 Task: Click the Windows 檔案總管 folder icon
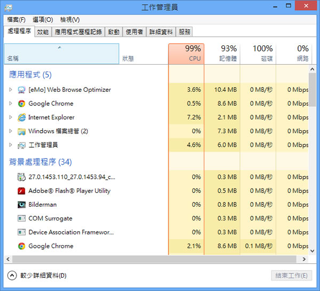click(x=21, y=131)
